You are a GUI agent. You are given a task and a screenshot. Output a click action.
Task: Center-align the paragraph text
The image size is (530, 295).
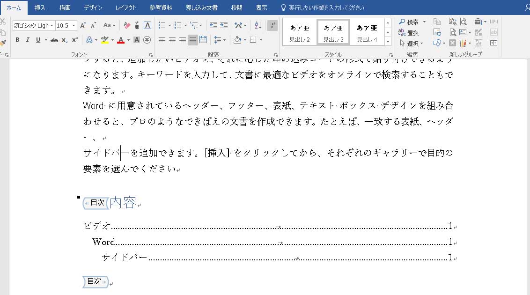pyautogui.click(x=172, y=40)
